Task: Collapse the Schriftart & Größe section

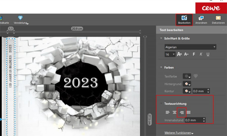Action: [161, 38]
